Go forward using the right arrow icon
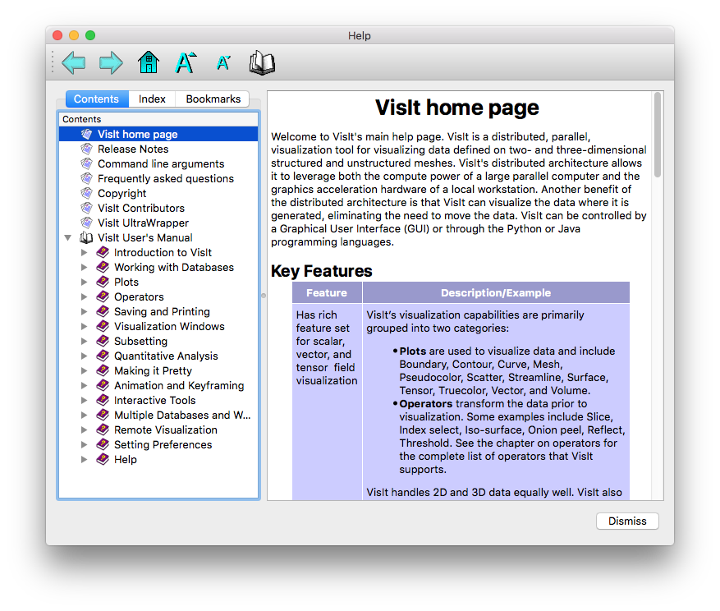The image size is (720, 611). point(111,62)
